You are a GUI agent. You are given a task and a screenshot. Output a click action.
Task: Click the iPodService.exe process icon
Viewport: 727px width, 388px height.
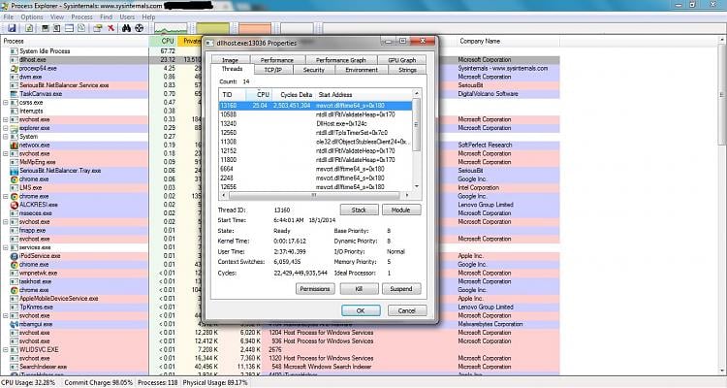coord(15,256)
